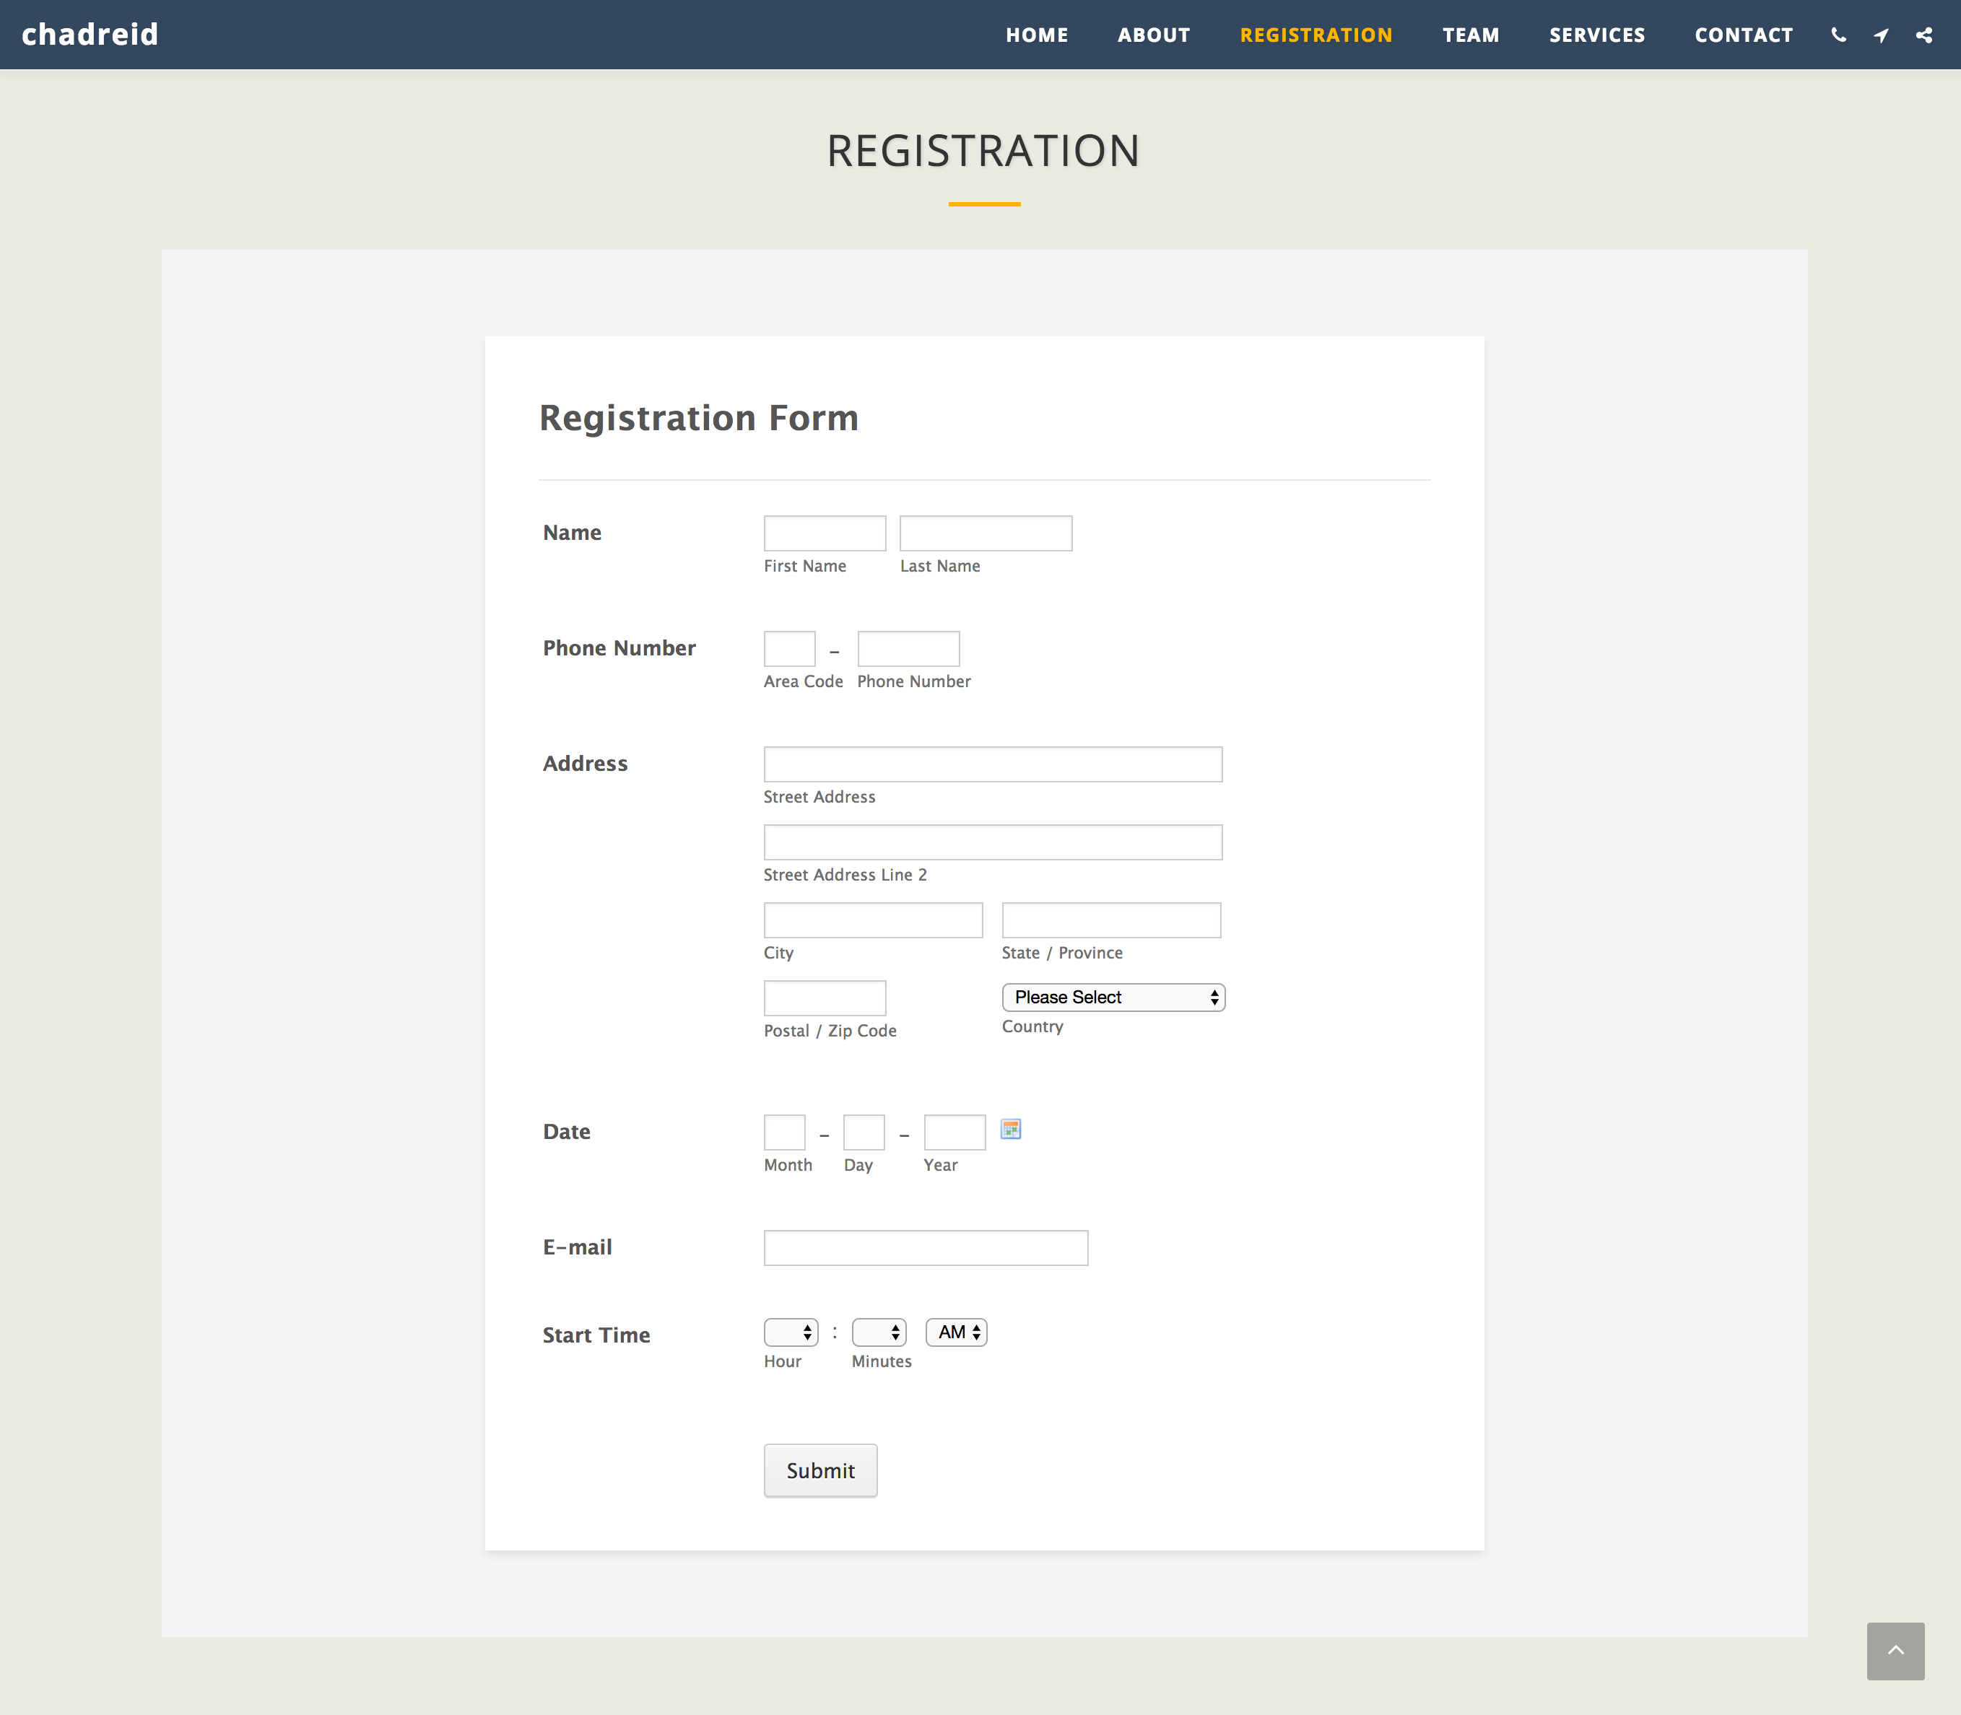Focus the First Name field
The width and height of the screenshot is (1961, 1715).
click(824, 533)
